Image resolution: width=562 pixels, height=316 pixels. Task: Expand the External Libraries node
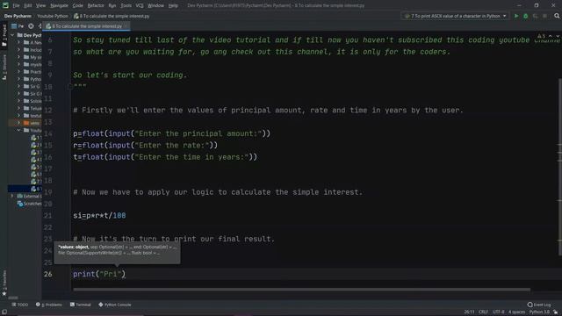(x=12, y=196)
